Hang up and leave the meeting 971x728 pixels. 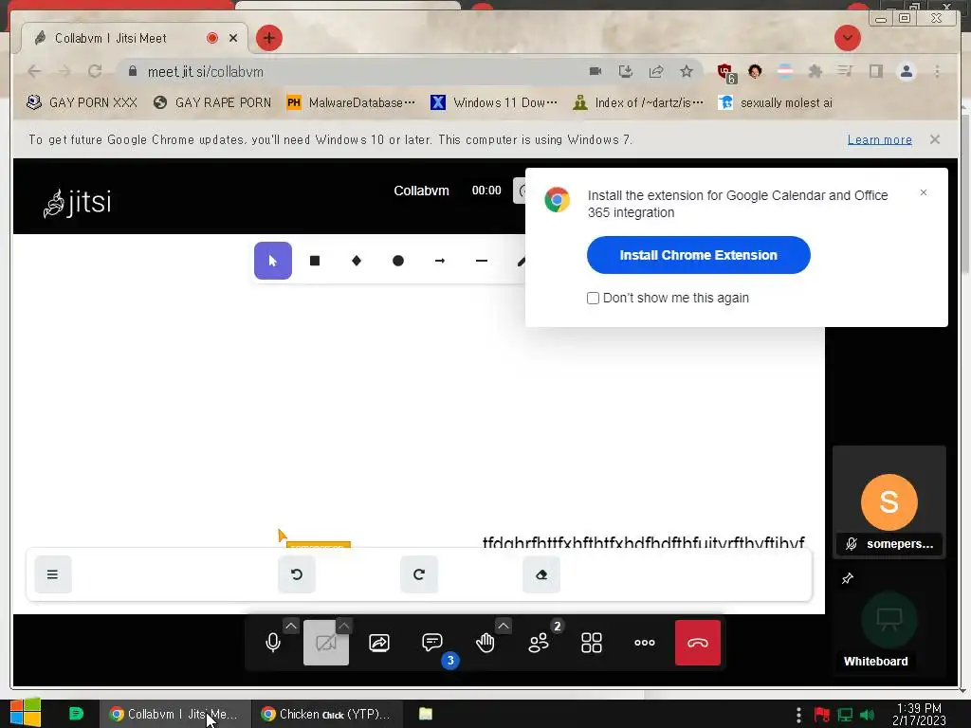click(698, 643)
